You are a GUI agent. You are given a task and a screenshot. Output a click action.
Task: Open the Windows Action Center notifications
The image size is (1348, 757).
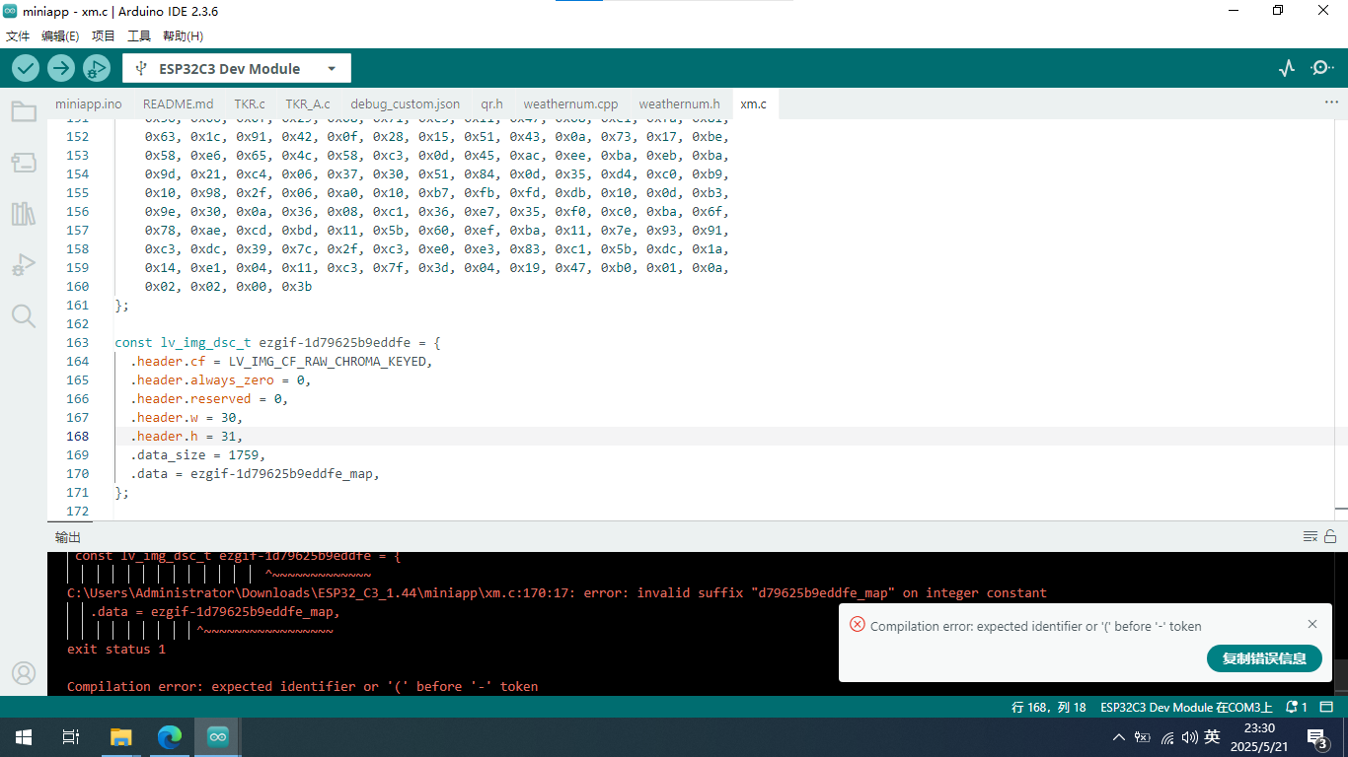[x=1318, y=737]
